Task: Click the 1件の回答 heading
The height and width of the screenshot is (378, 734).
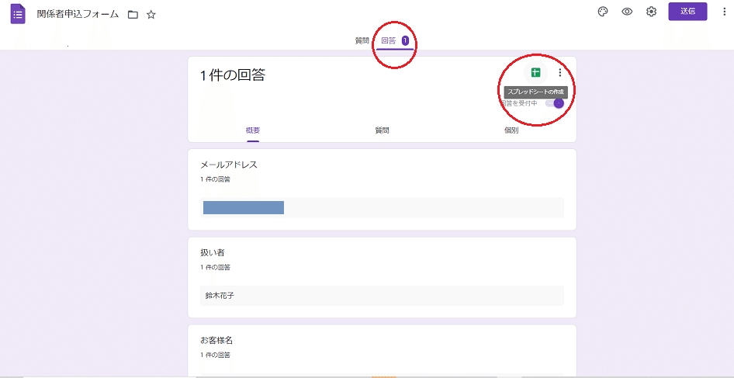Action: pyautogui.click(x=233, y=75)
